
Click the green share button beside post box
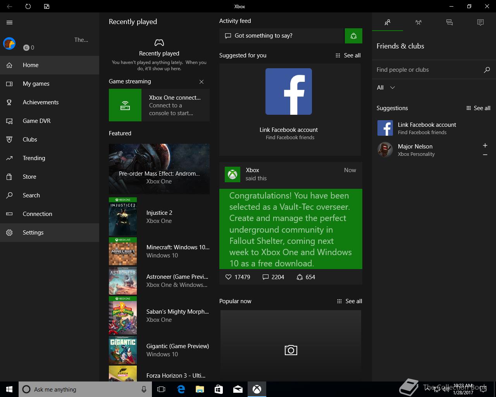(x=353, y=36)
